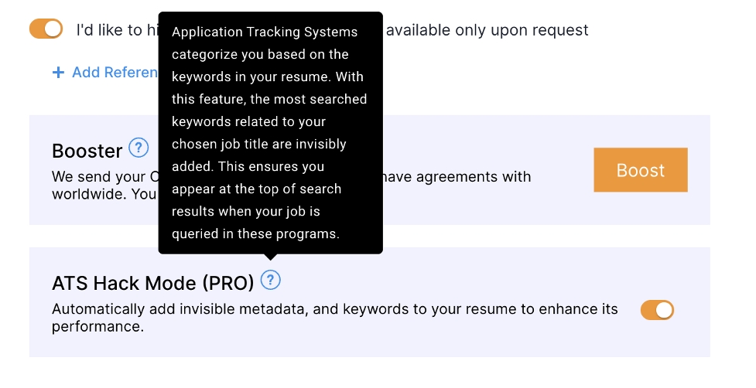Click the plus icon beside Add Reference
The height and width of the screenshot is (388, 756).
pos(58,73)
